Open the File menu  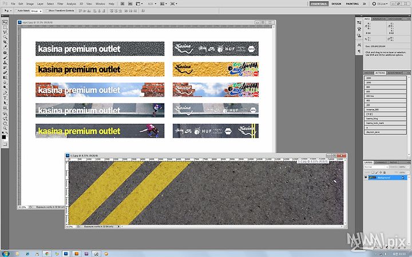click(x=13, y=4)
